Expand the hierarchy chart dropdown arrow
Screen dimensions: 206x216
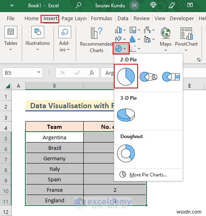point(139,30)
